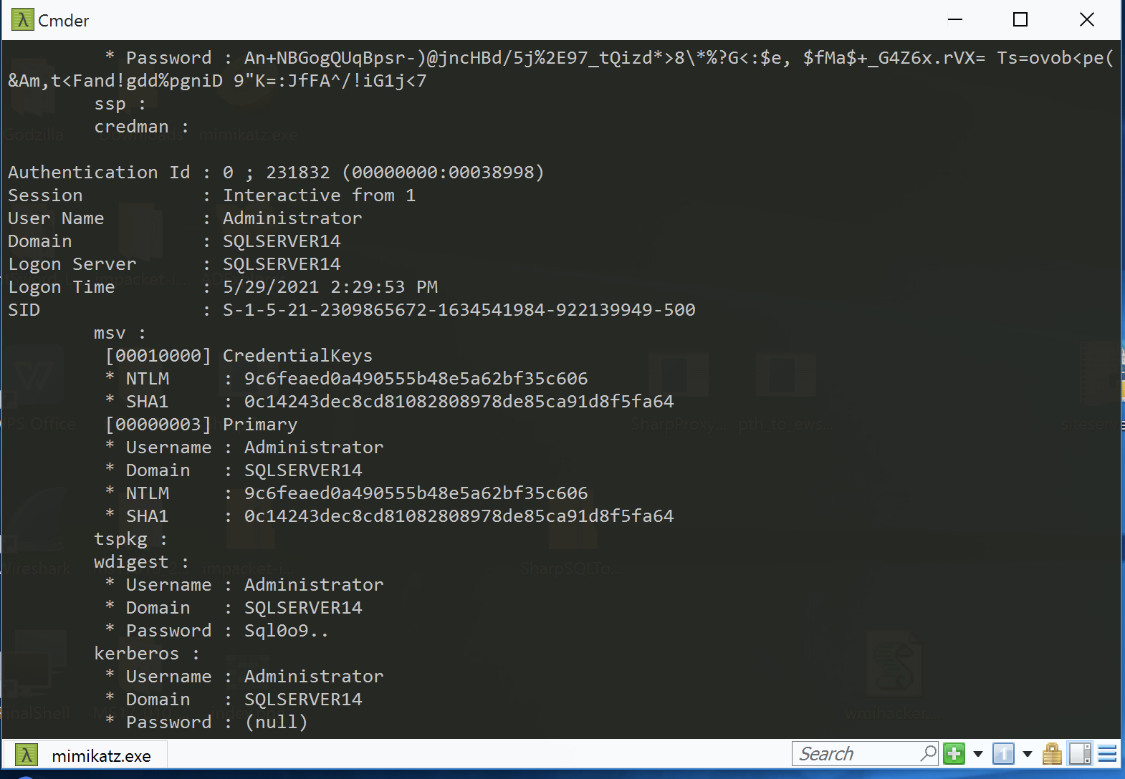Click the "User Name" label
The width and height of the screenshot is (1125, 779).
[56, 218]
